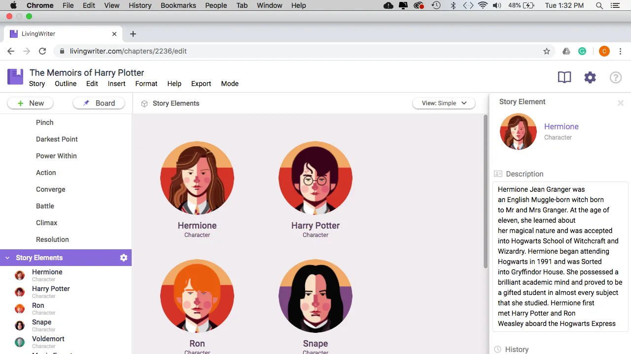
Task: Open the macOS Apple menu
Action: click(13, 5)
